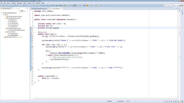Screen dimensions: 184x103
Task: Collapse the constructor fold on line 32
Action: (x=34, y=76)
